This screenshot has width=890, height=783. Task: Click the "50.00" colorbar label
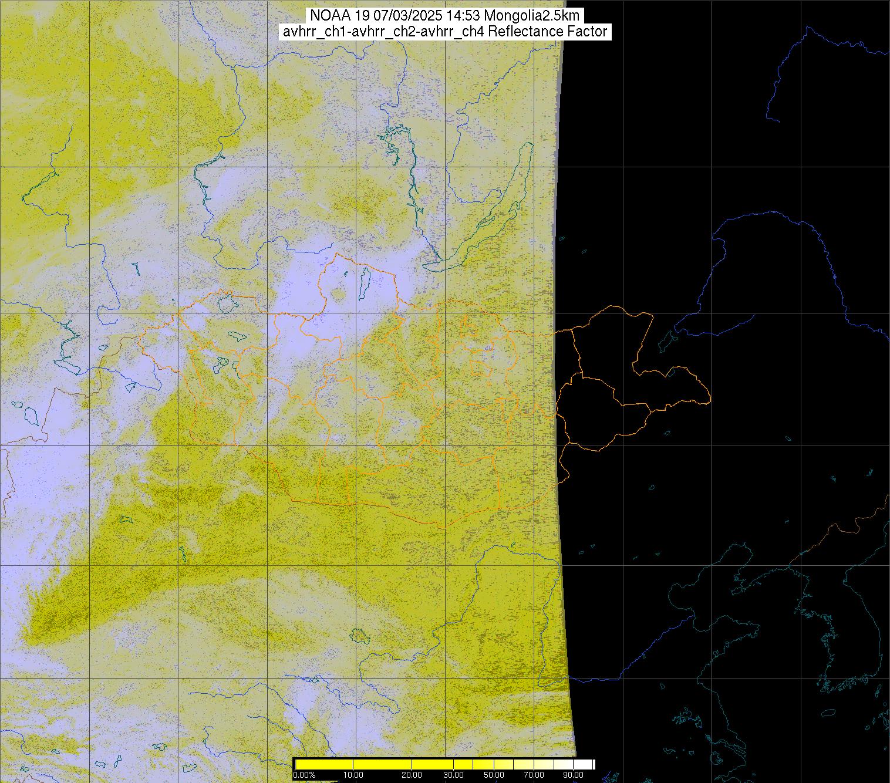click(x=494, y=775)
